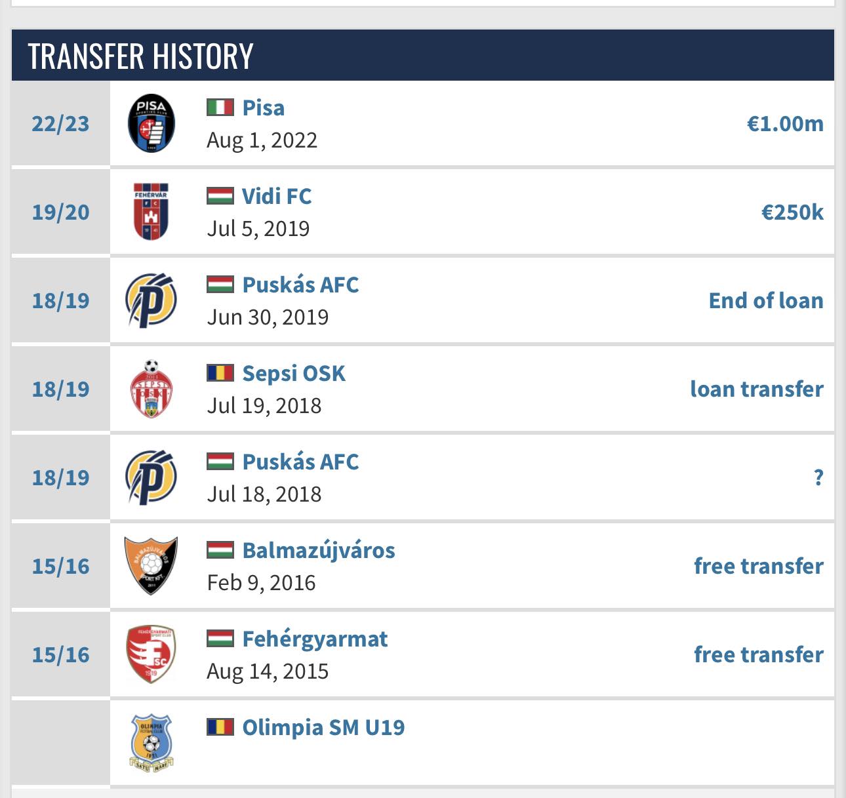846x798 pixels.
Task: Click the Olimpia SM crest icon
Action: click(x=151, y=743)
